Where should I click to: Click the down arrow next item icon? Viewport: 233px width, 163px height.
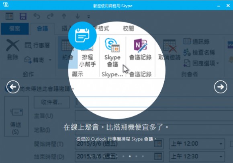78,16
